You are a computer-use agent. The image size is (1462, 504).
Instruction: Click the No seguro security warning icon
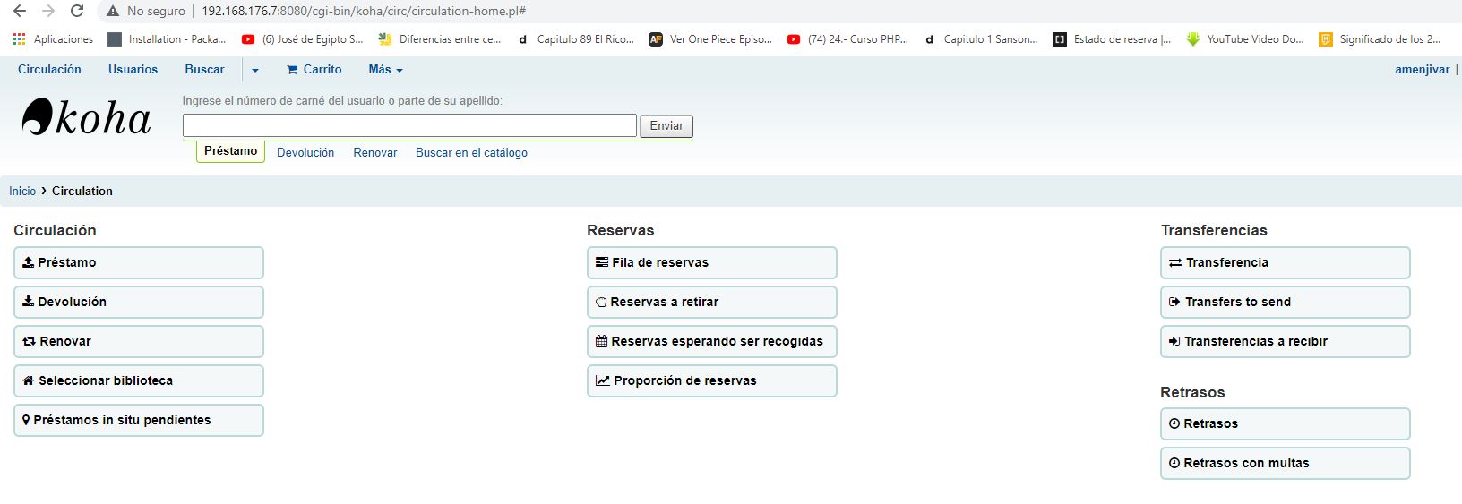pos(113,11)
